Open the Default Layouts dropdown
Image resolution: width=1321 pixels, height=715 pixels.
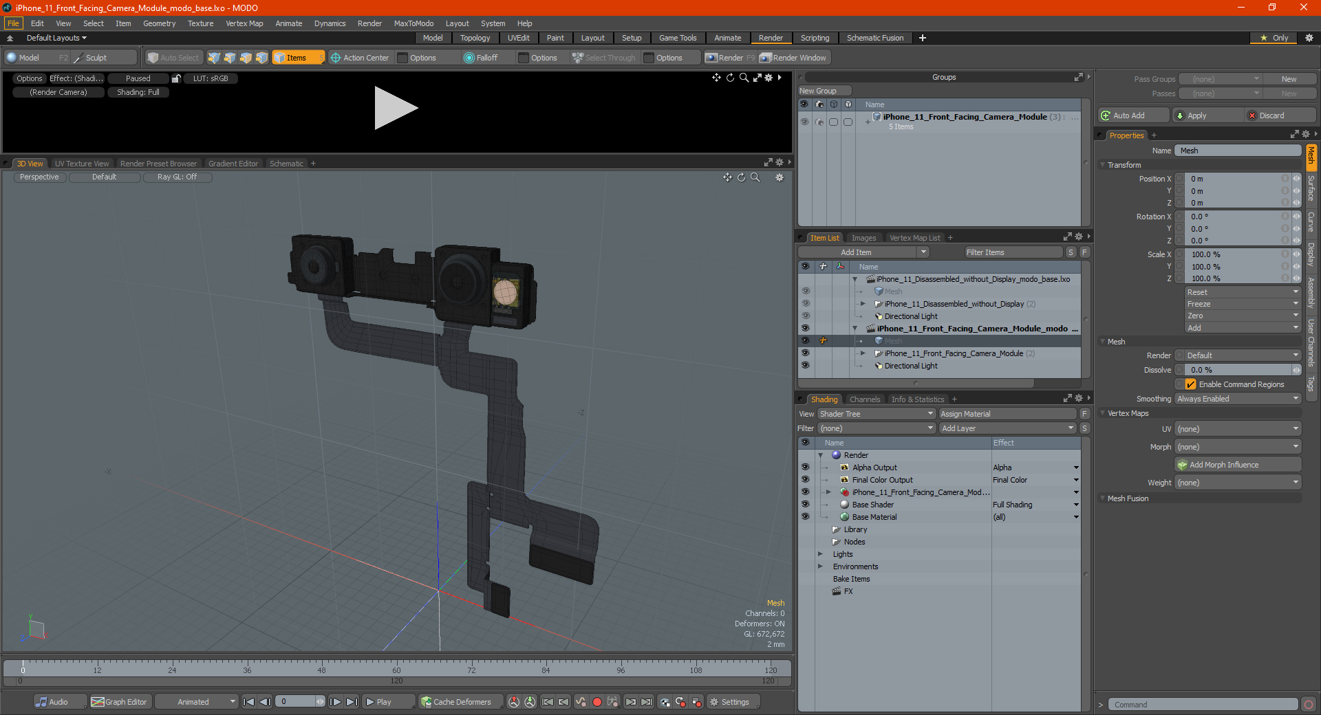point(56,38)
